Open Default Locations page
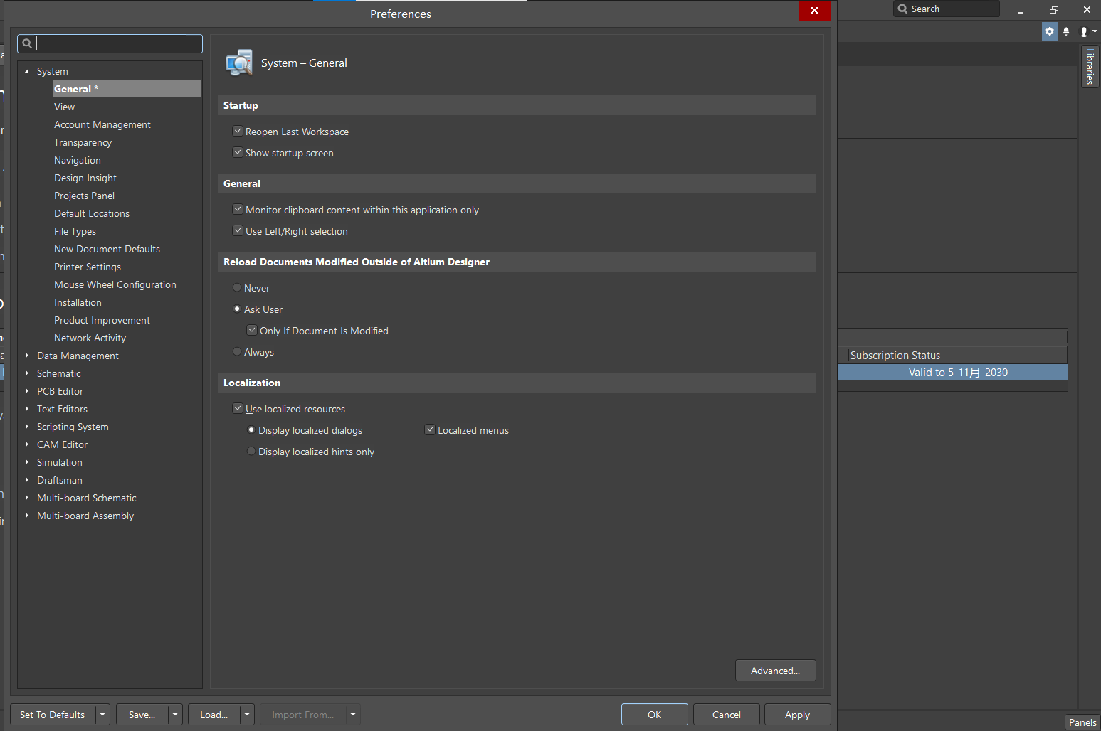Screen dimensions: 1101x731 coord(92,213)
